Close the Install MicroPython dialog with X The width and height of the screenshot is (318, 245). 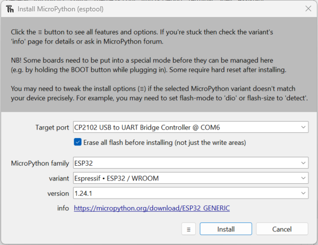[x=308, y=8]
